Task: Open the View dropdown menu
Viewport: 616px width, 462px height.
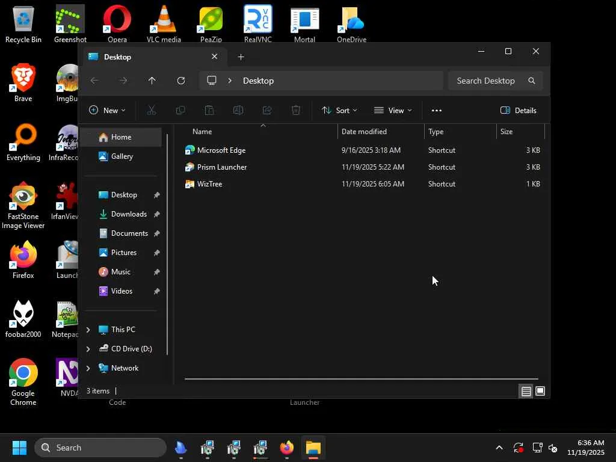Action: click(393, 110)
